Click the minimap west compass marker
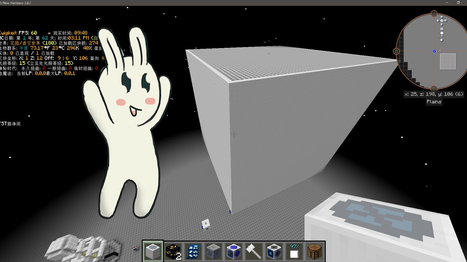Image resolution: width=467 pixels, height=262 pixels. 396,51
